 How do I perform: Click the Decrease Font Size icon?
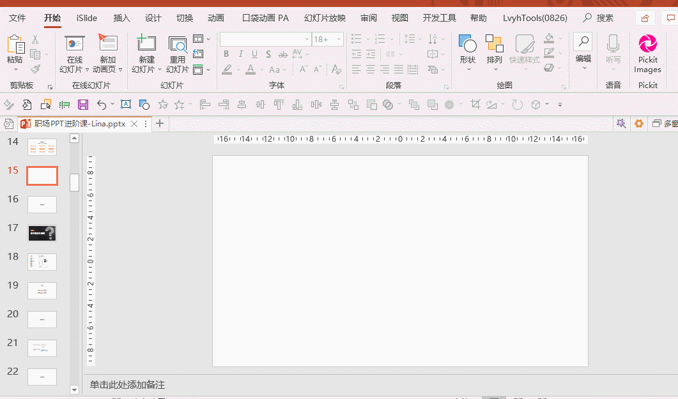coord(318,69)
